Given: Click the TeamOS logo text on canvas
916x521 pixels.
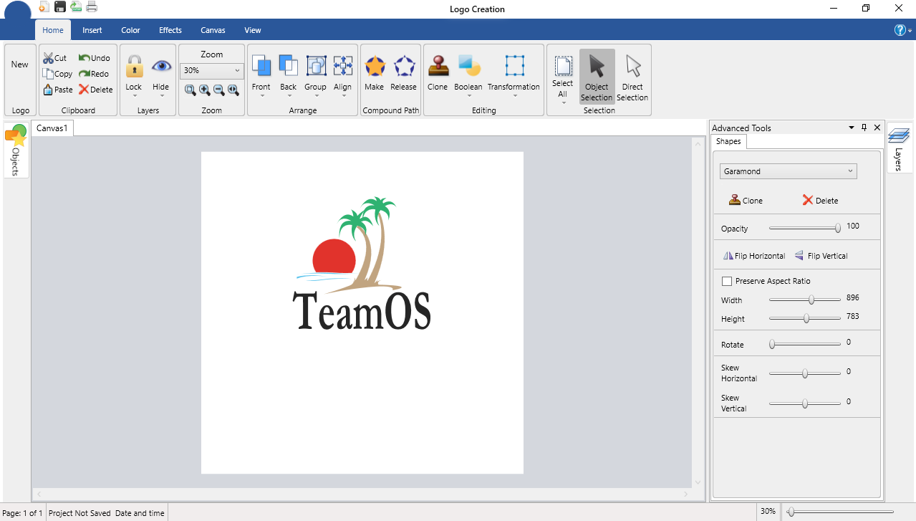Looking at the screenshot, I should point(362,311).
